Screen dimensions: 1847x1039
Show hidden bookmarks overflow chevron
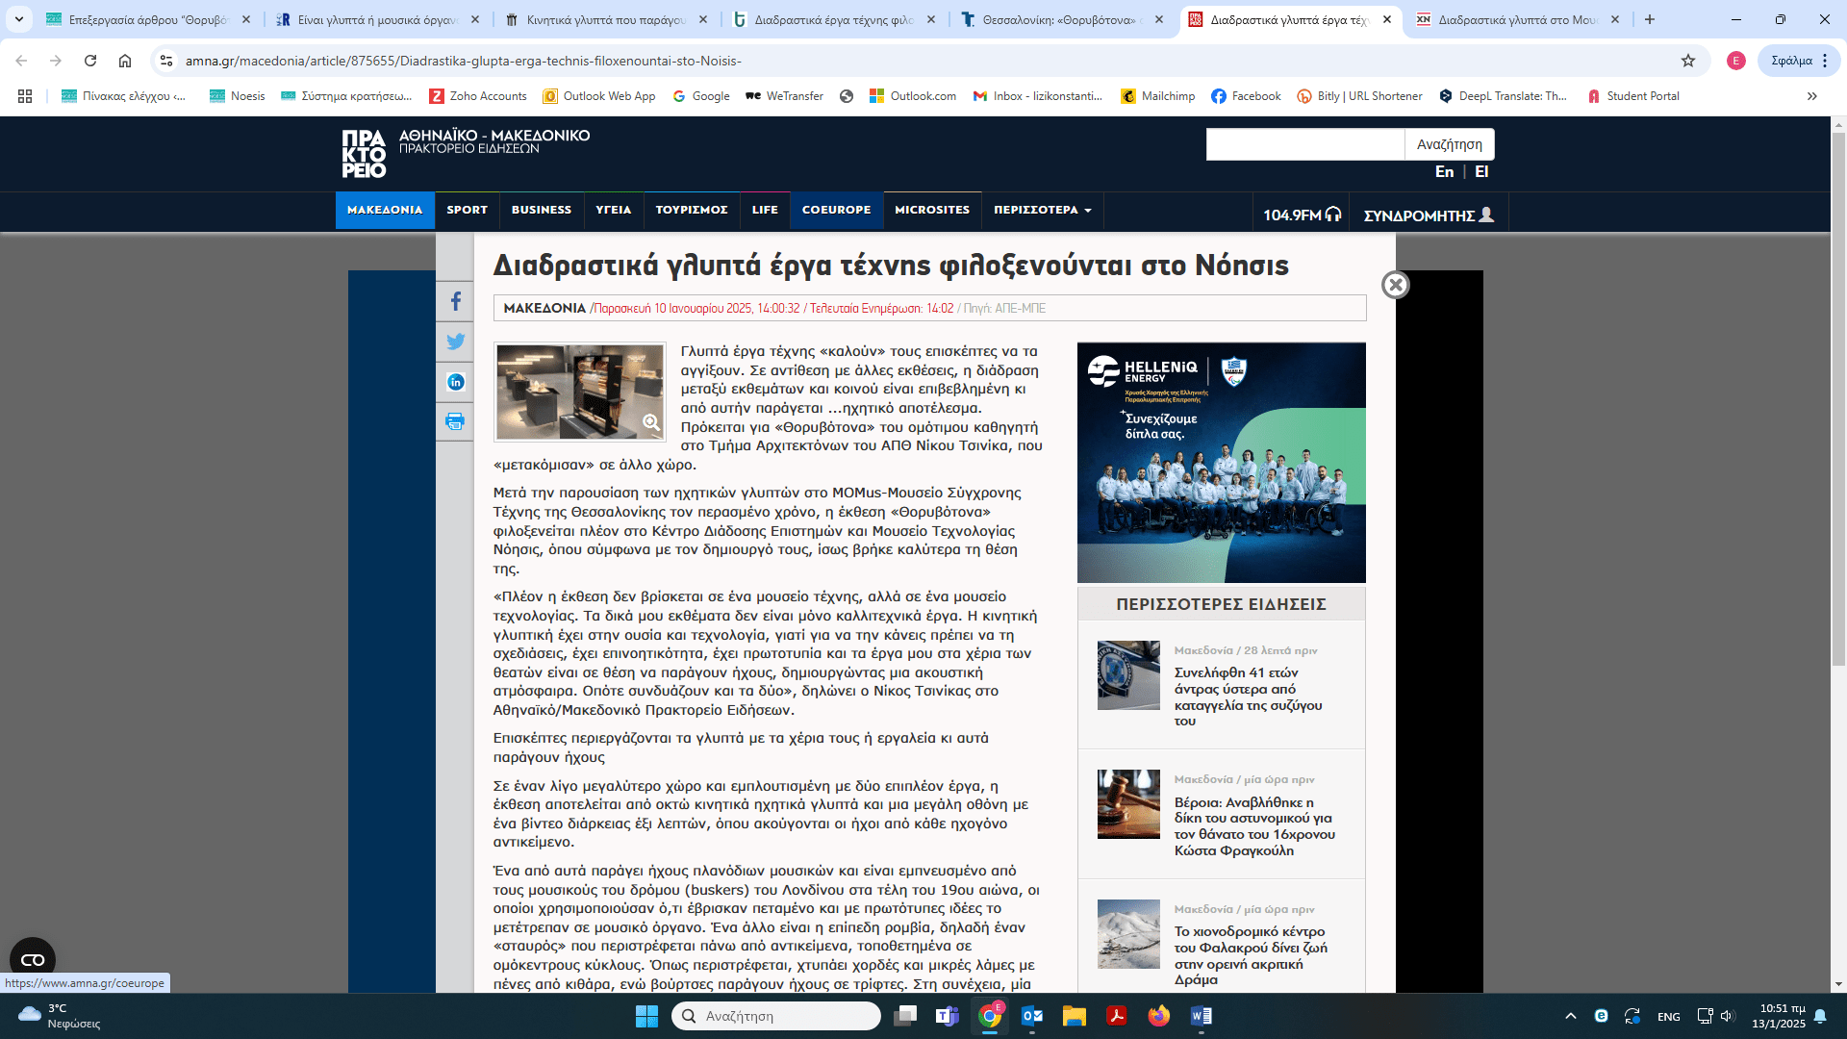pos(1811,96)
